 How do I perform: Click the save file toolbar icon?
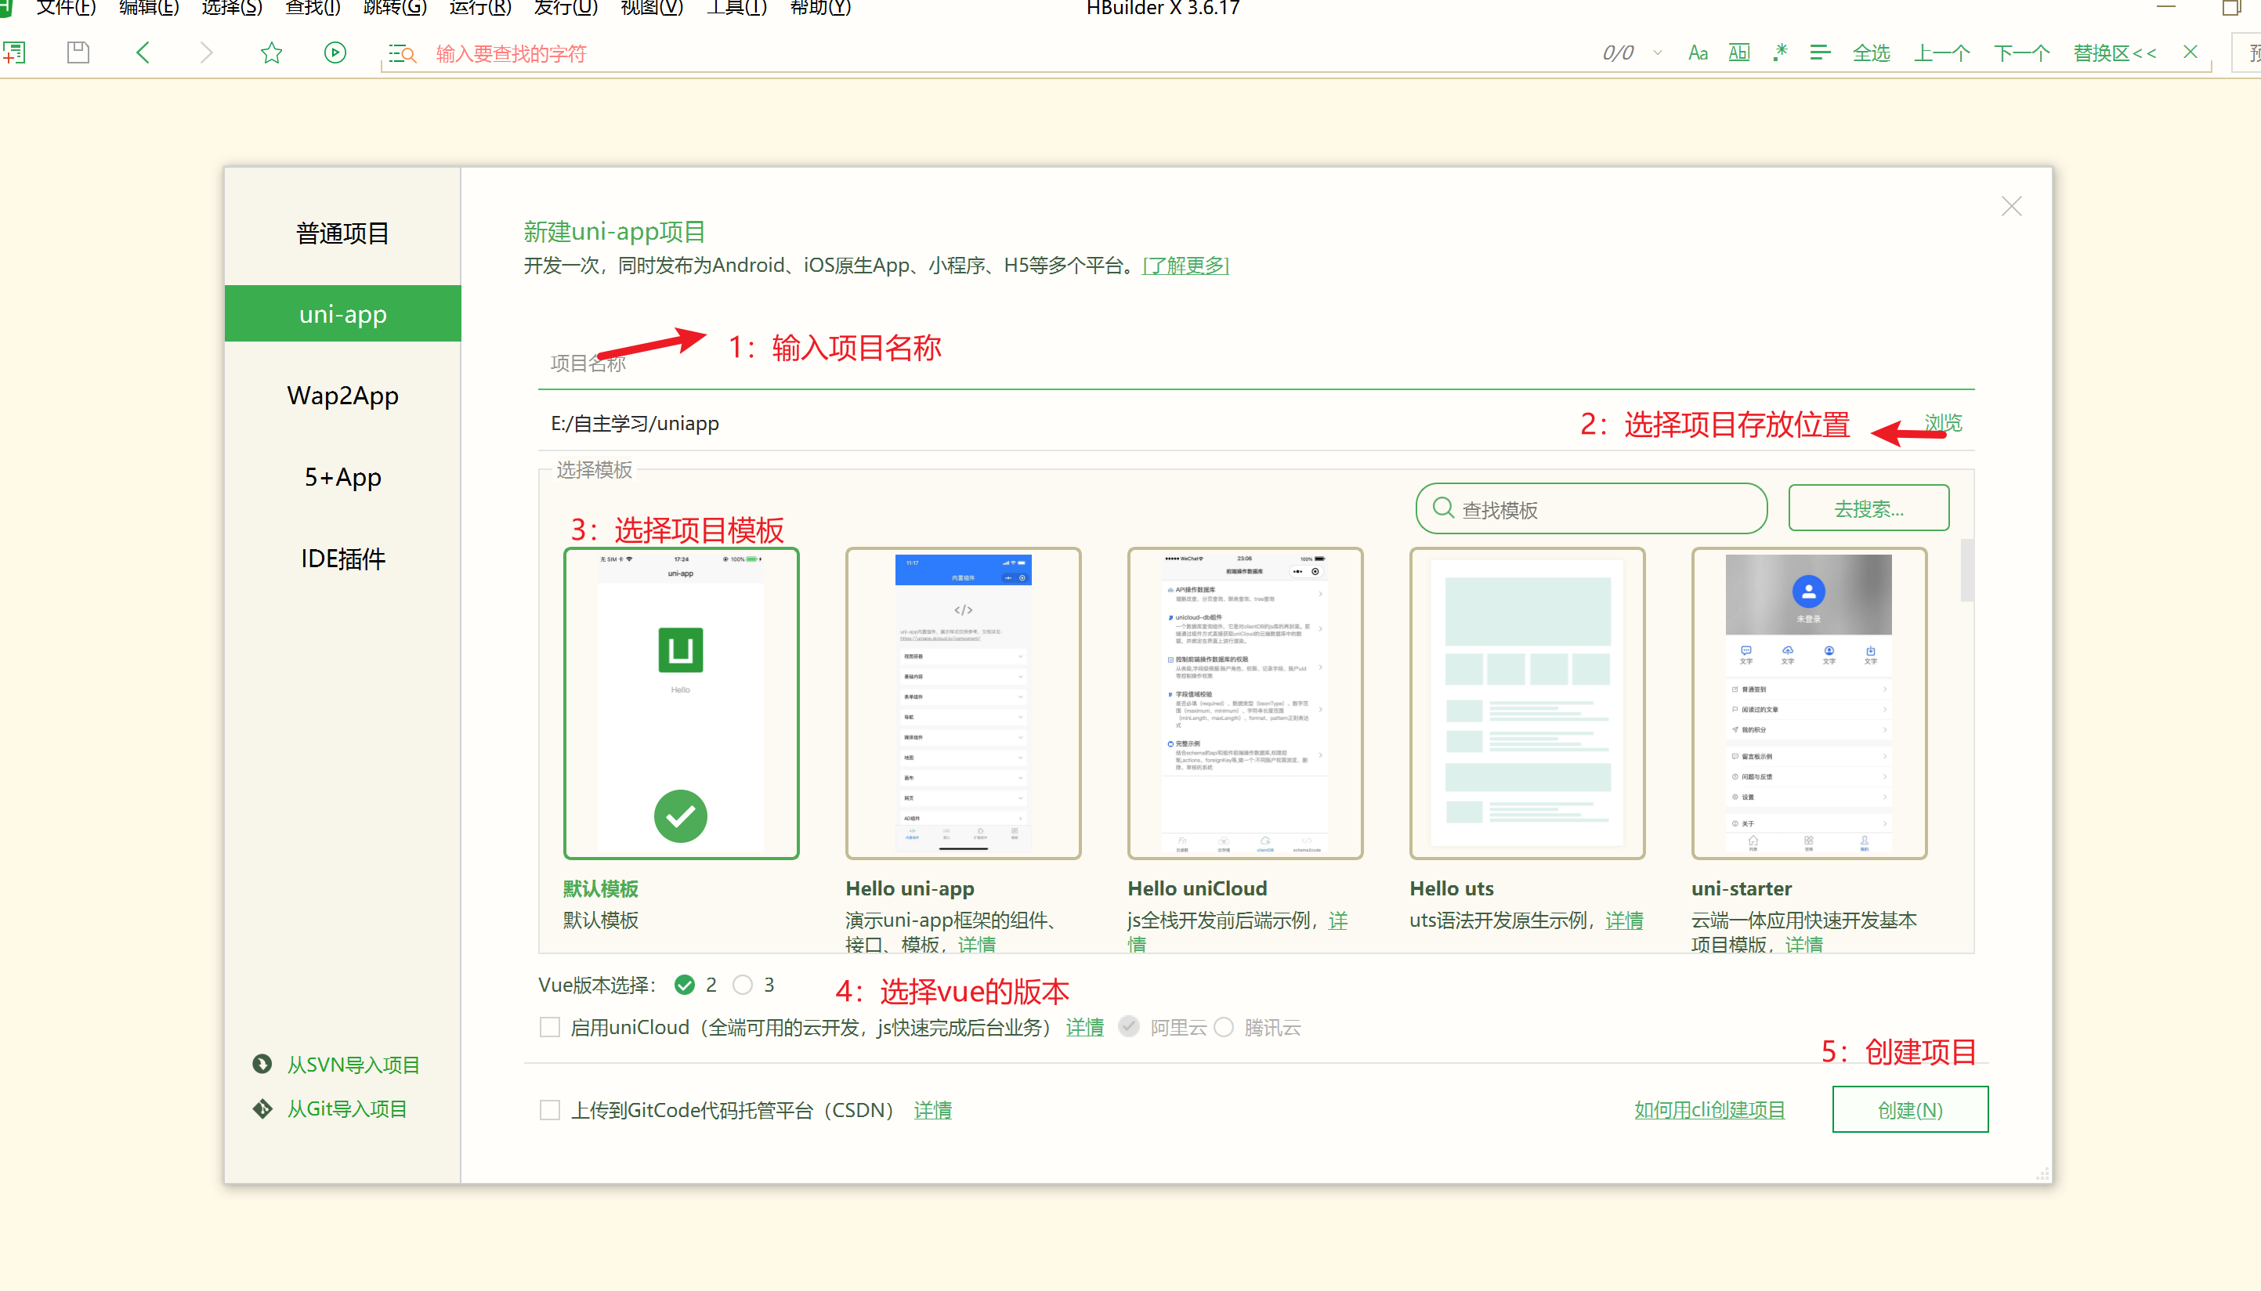coord(78,52)
